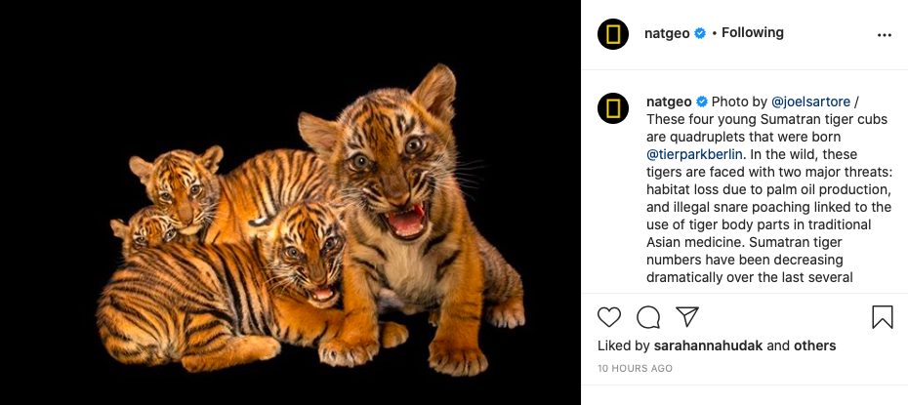This screenshot has width=908, height=405.
Task: Open the three-dot more options menu
Action: (885, 34)
